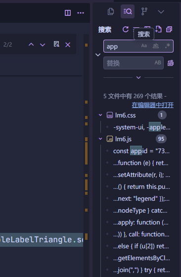Open the -system-ui, -apple result
This screenshot has height=277, width=181.
tap(142, 127)
